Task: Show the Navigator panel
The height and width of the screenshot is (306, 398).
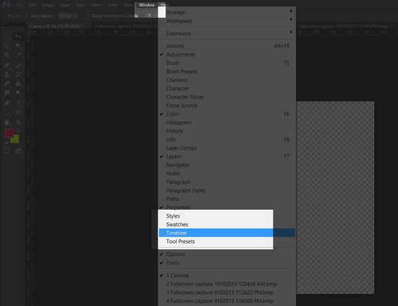Action: click(x=227, y=165)
